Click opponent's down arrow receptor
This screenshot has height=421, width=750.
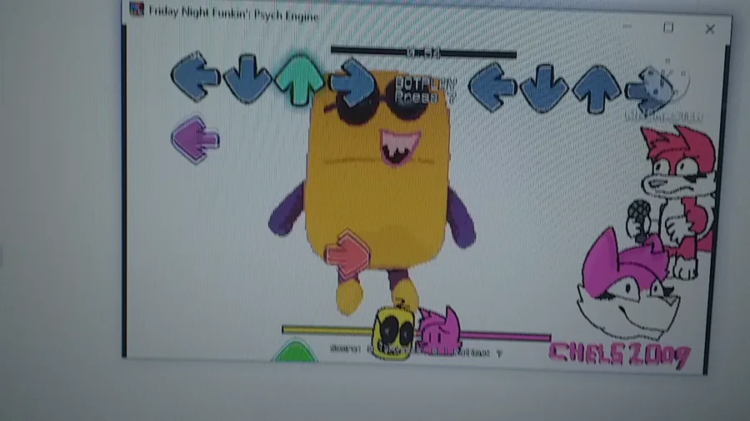[x=247, y=79]
